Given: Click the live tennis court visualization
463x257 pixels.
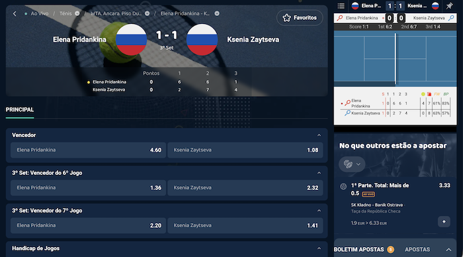Looking at the screenshot, I should point(395,58).
